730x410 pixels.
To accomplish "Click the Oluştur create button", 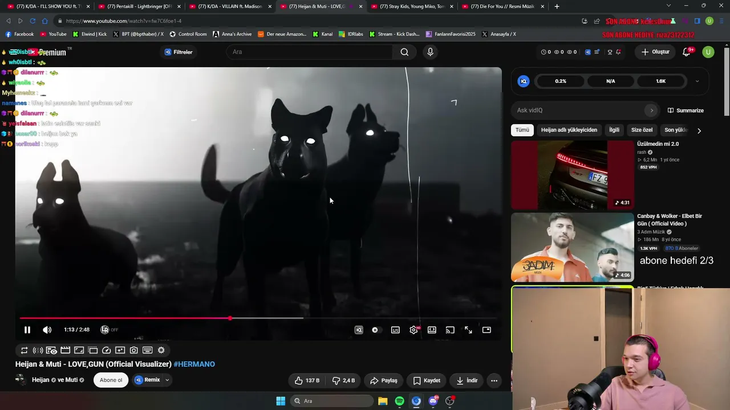I will tap(655, 52).
